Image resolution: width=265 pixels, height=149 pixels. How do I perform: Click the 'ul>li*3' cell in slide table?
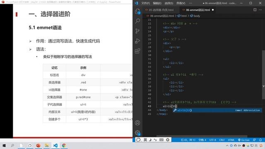[x=83, y=119]
